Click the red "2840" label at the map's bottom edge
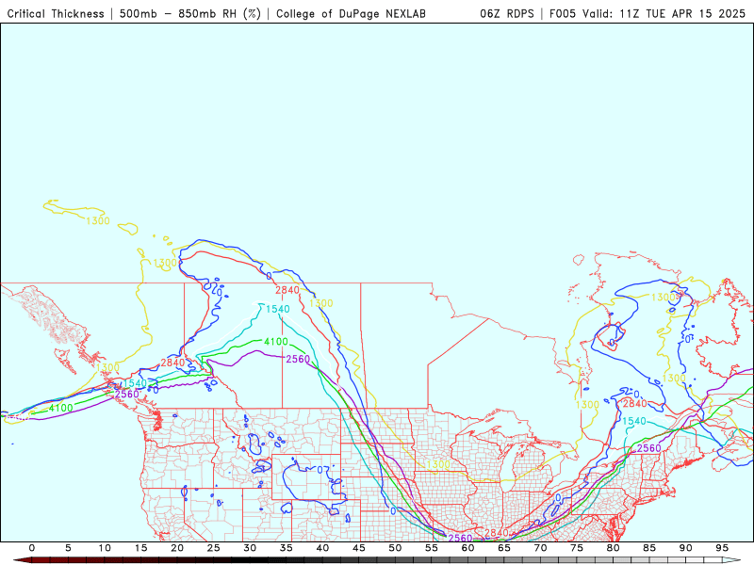754x565 pixels. point(497,533)
